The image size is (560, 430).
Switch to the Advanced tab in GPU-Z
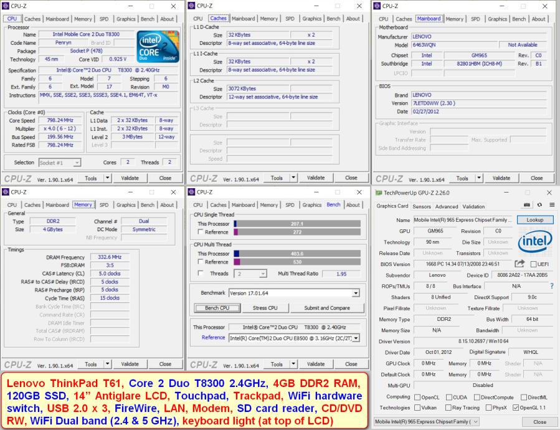pyautogui.click(x=447, y=207)
